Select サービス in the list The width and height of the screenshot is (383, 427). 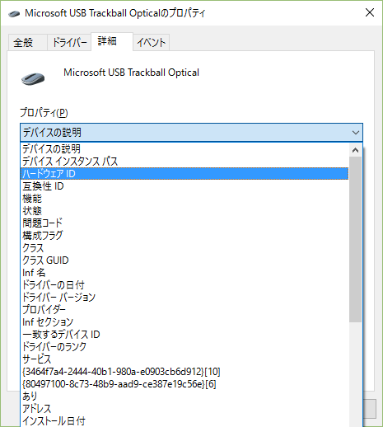(x=184, y=359)
